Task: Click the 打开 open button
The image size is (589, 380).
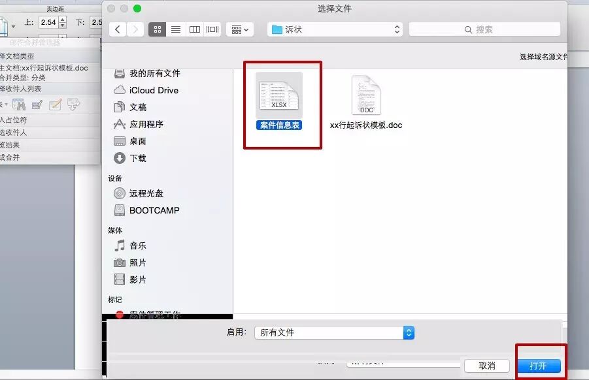Action: [539, 366]
